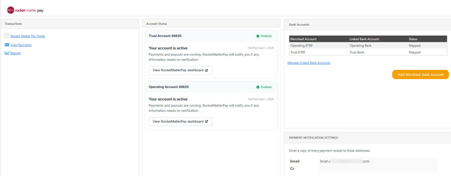Screen dimensions: 451x176
Task: Select the Trust 6789 table row
Action: click(368, 52)
